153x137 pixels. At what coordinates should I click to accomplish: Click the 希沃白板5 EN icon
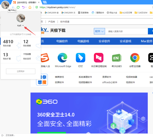pos(117,58)
